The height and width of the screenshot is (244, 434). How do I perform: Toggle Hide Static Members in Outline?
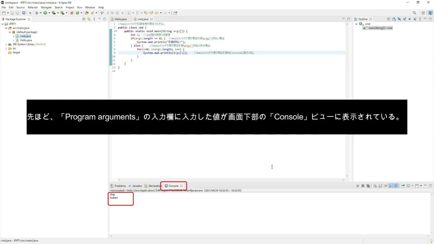404,19
